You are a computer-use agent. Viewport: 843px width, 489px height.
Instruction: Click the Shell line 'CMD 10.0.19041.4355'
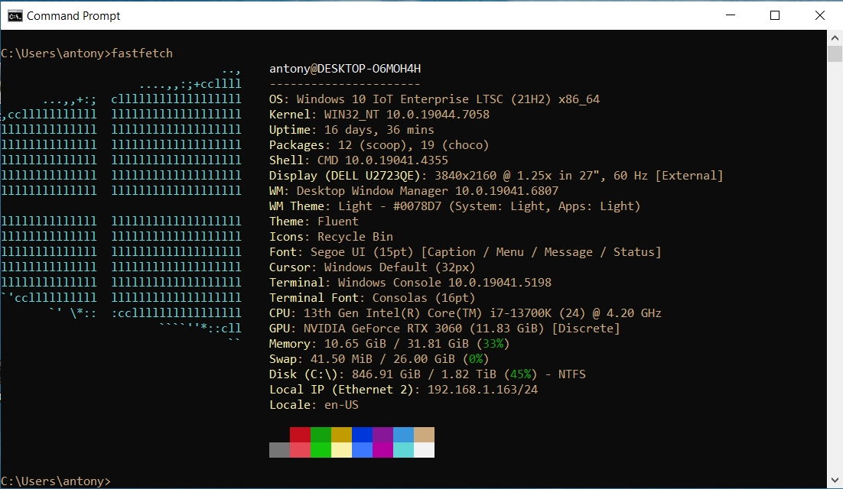point(359,160)
